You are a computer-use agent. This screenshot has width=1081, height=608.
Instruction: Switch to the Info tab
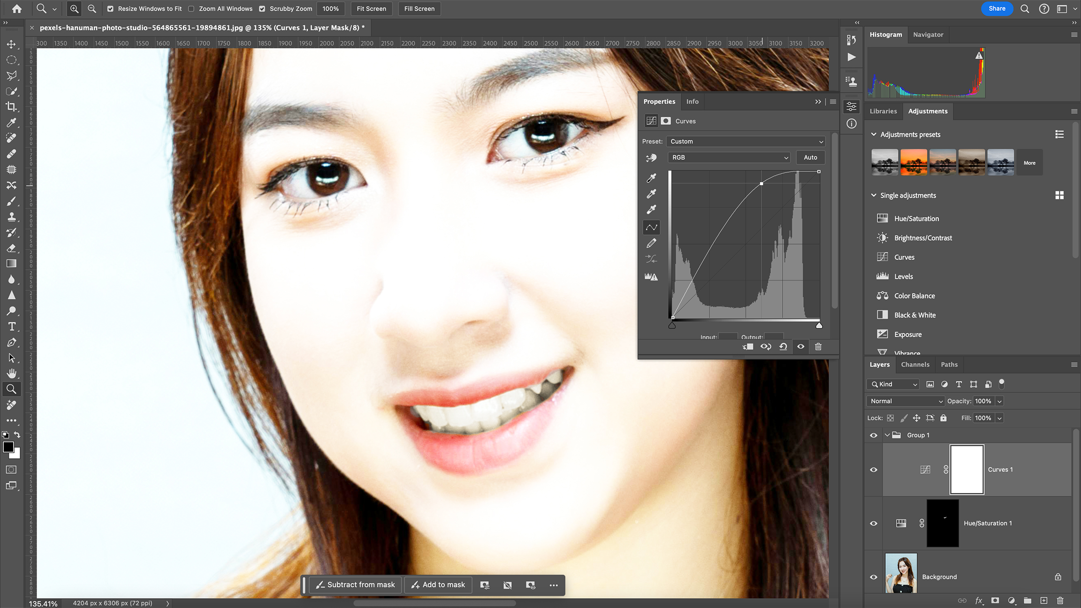click(693, 101)
